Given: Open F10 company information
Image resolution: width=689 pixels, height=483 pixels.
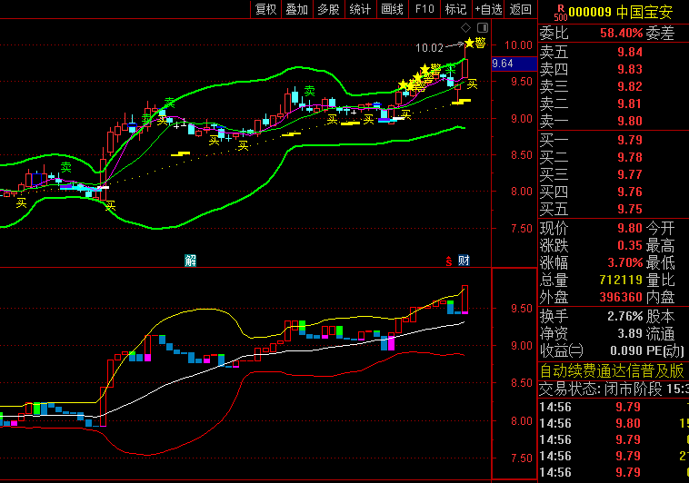Looking at the screenshot, I should point(424,9).
